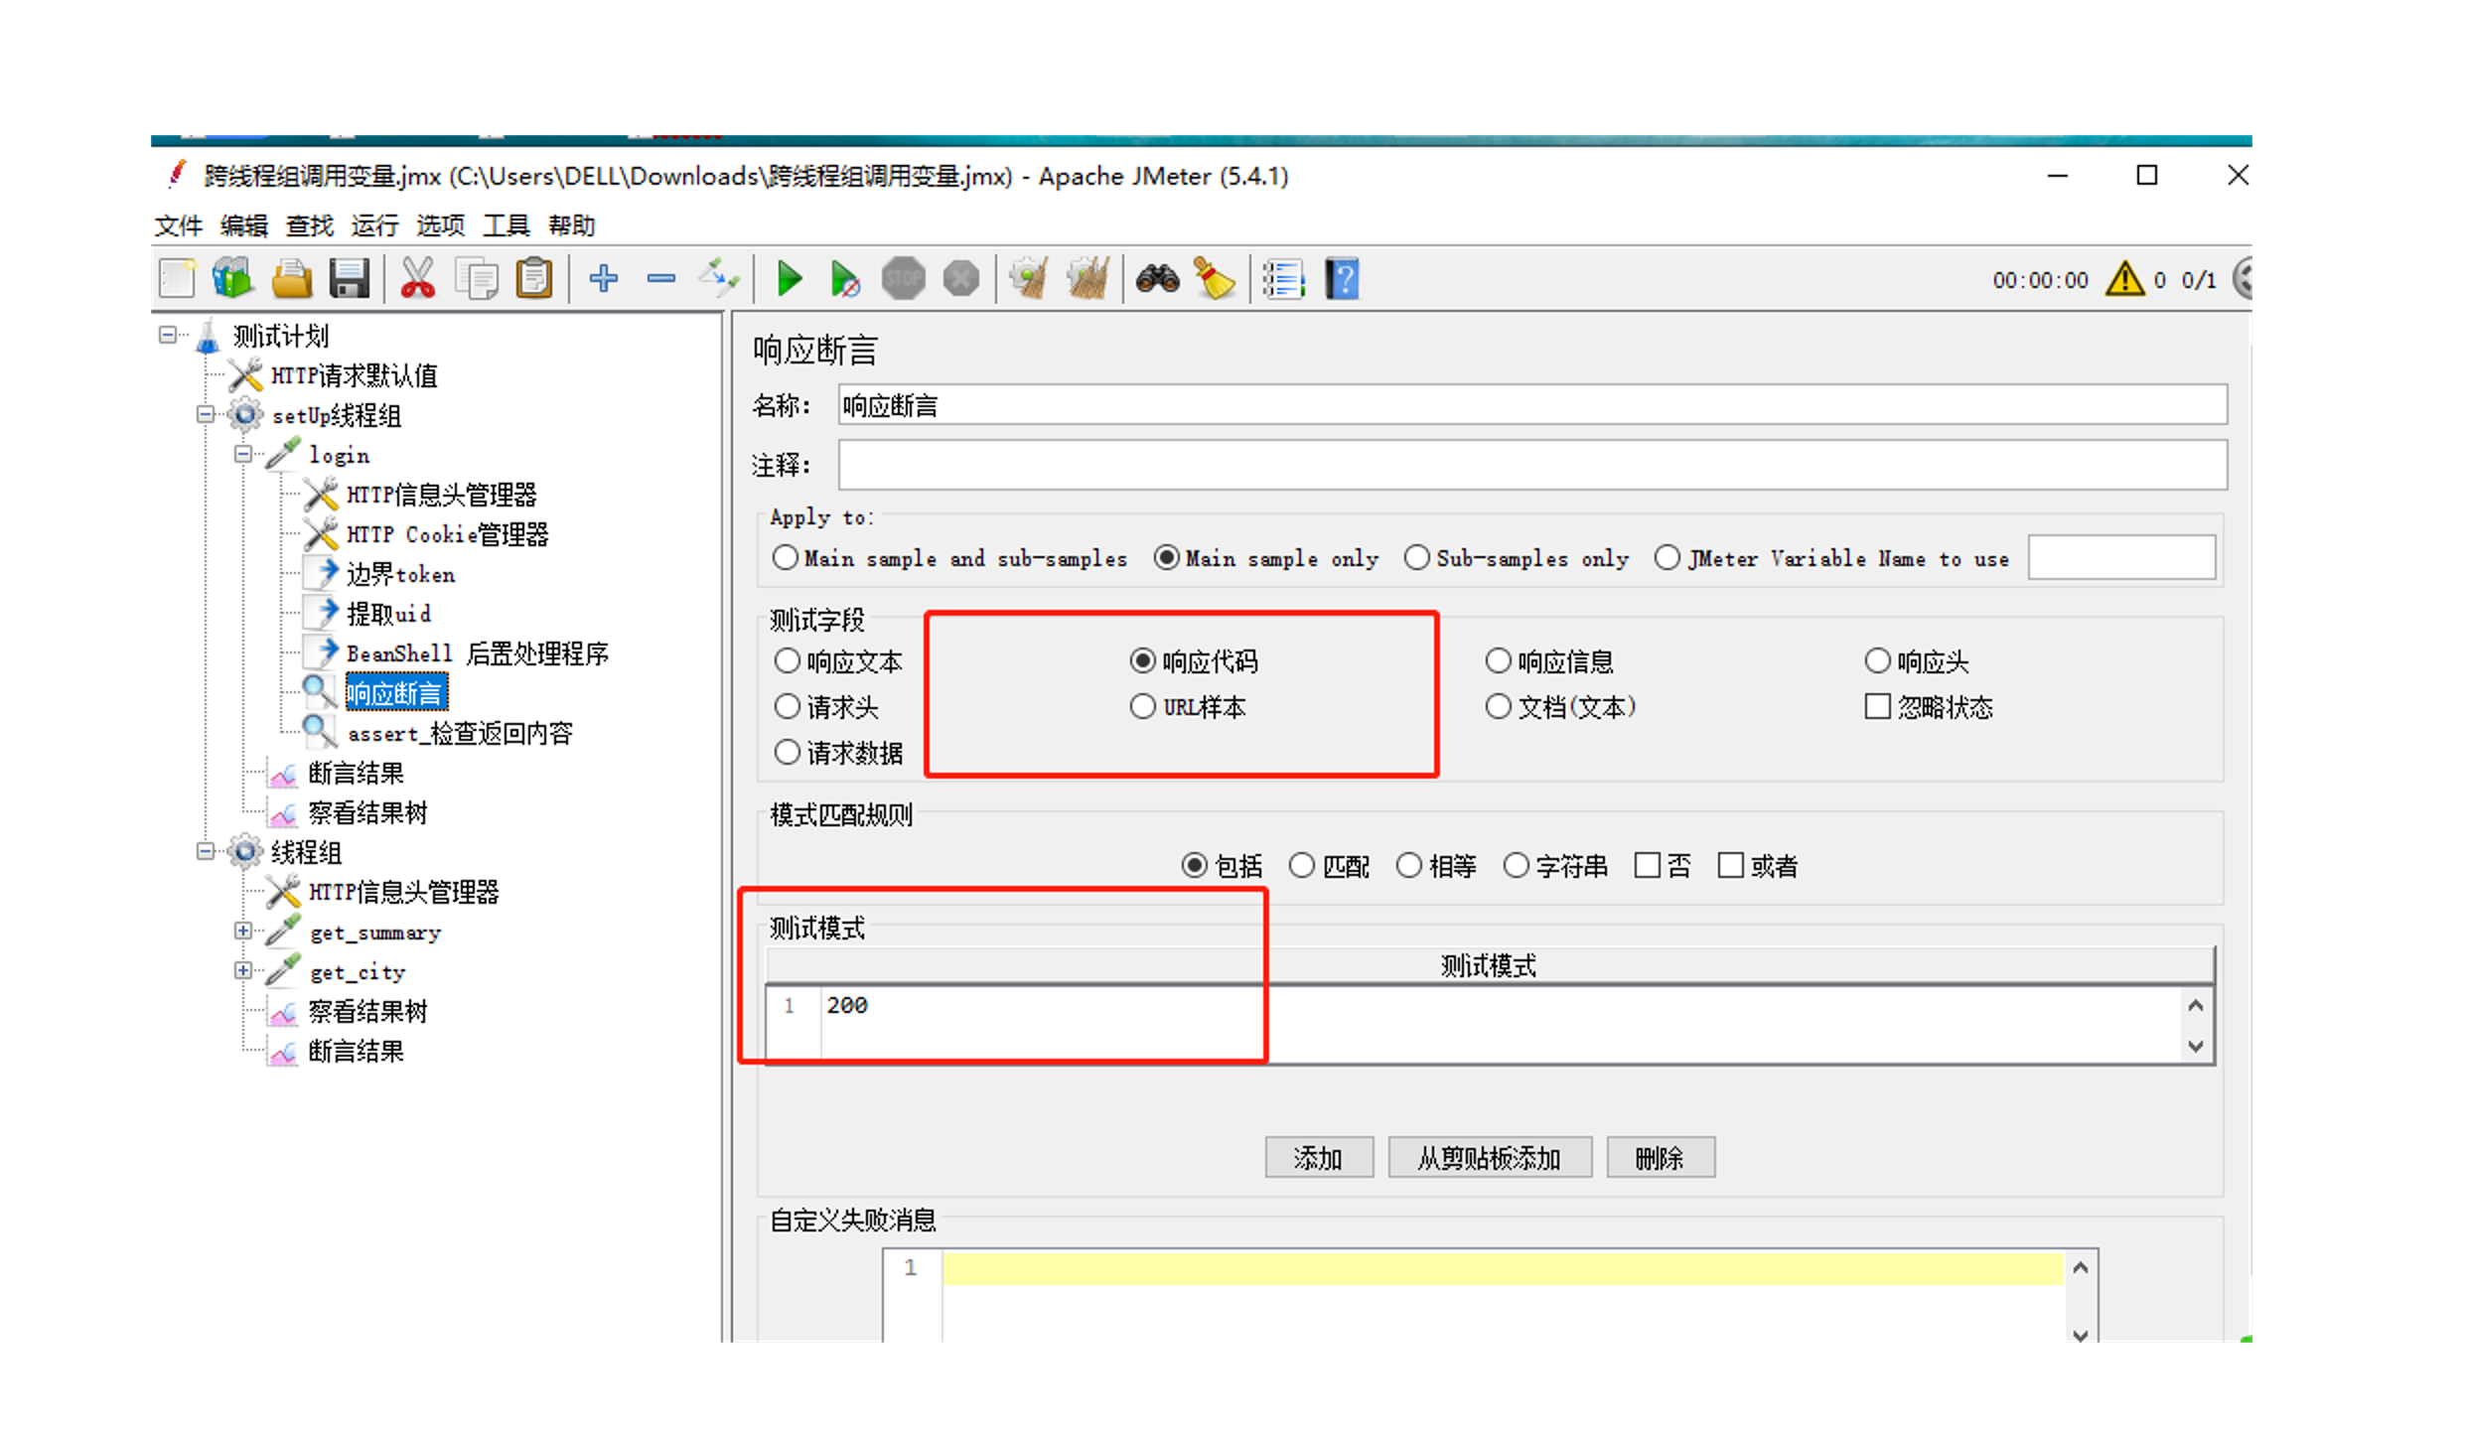The height and width of the screenshot is (1444, 2465).
Task: Select the 响应文本 radio button
Action: [x=788, y=661]
